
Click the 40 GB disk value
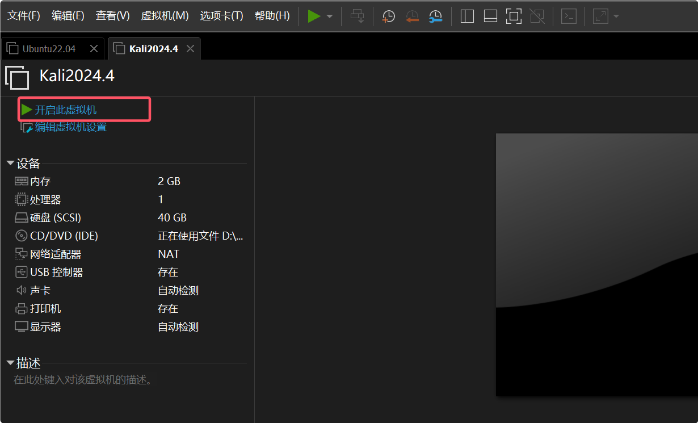tap(172, 218)
